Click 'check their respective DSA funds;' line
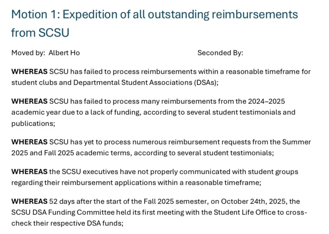Viewport: 329px width, 234px height. pos(67,223)
